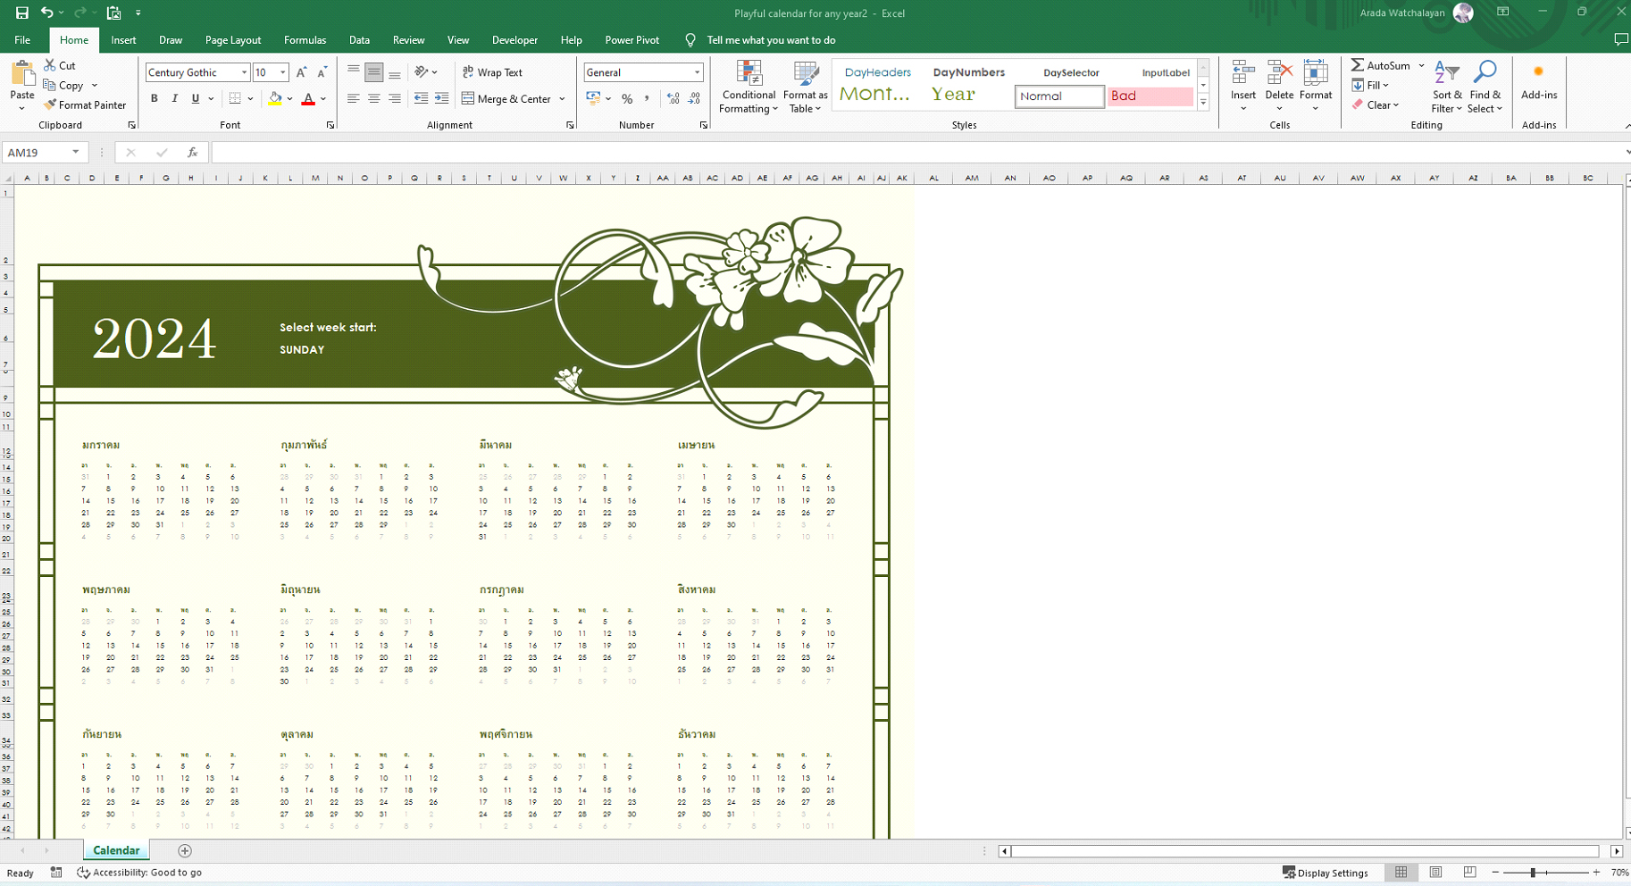Click the Clear button in Editing
Viewport: 1631px width, 886px height.
(x=1376, y=104)
